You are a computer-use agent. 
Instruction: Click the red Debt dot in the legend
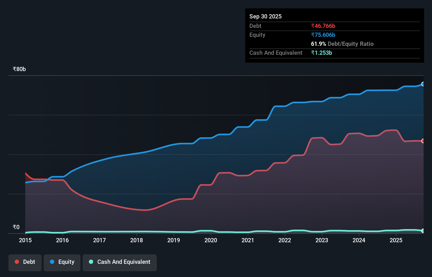tap(17, 262)
